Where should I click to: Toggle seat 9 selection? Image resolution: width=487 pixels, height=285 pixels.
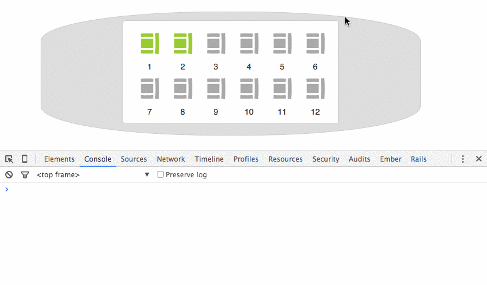pos(216,89)
